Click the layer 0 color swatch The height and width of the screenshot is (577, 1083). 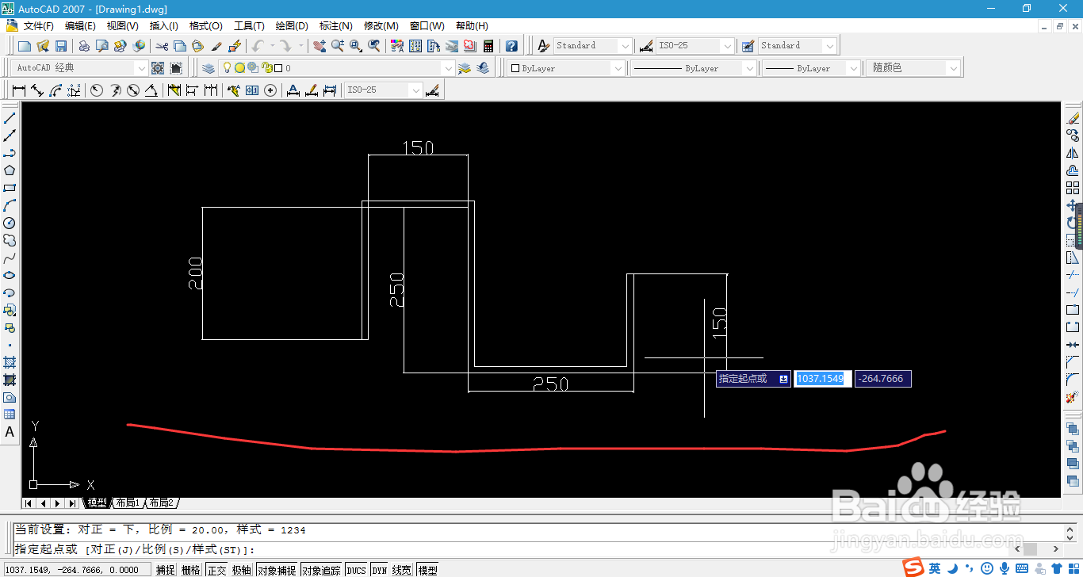pyautogui.click(x=278, y=68)
